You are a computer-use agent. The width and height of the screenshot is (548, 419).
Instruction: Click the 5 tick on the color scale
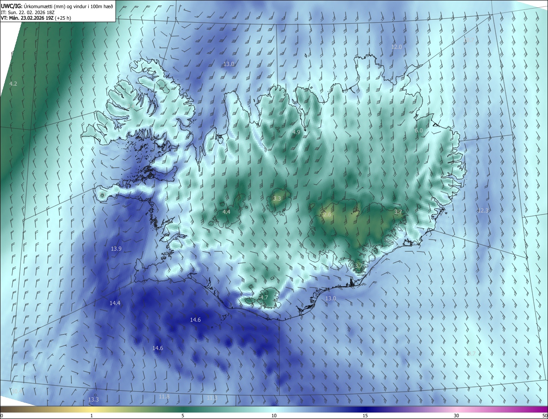183,416
